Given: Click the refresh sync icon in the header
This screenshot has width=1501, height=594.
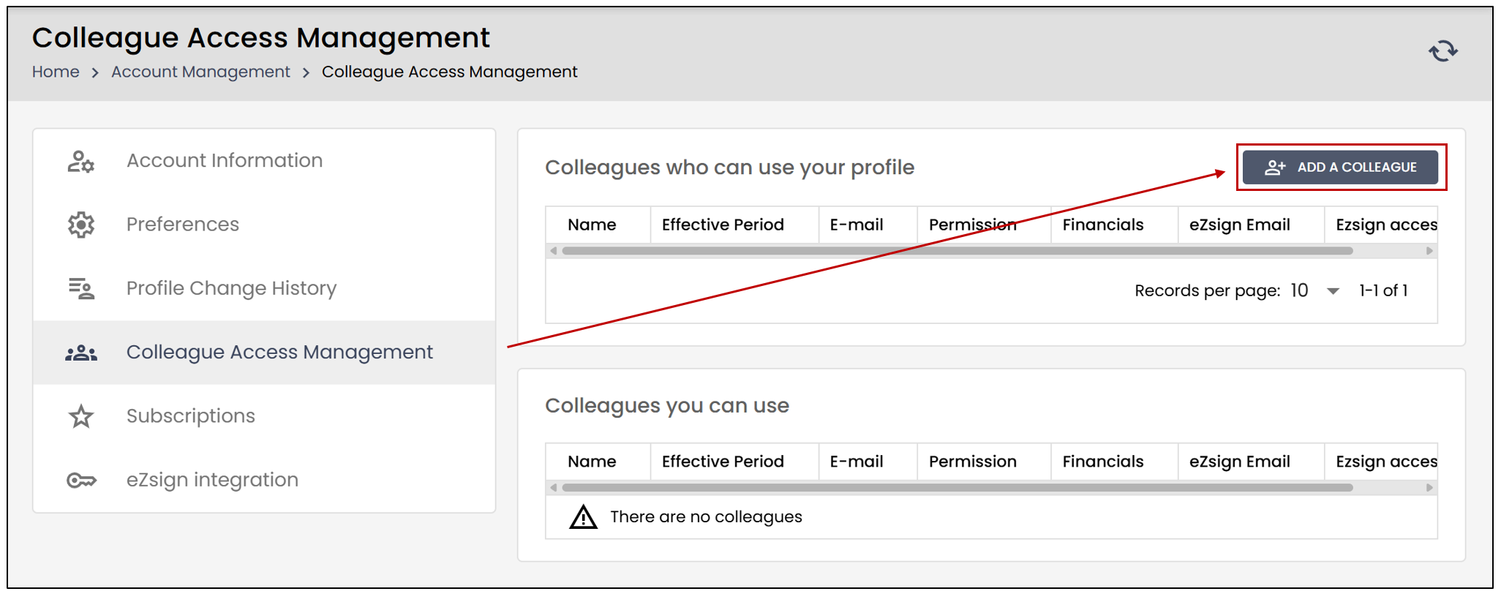Looking at the screenshot, I should (x=1443, y=51).
